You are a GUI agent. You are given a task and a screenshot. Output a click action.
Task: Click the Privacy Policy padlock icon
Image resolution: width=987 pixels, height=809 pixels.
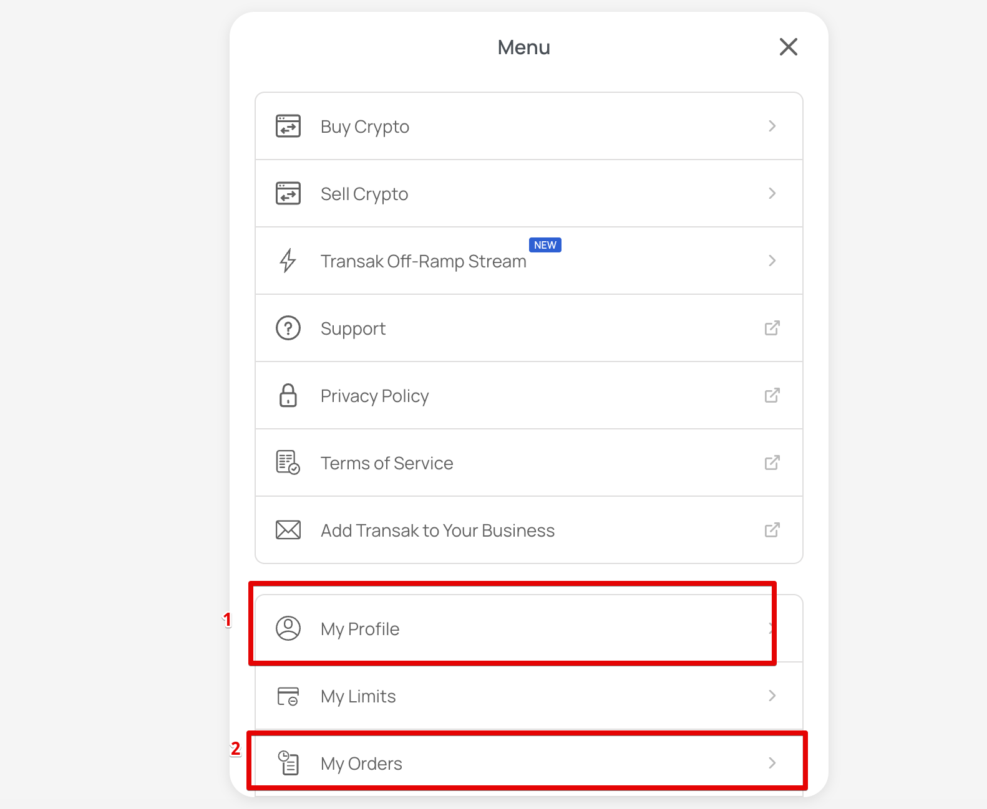tap(288, 395)
